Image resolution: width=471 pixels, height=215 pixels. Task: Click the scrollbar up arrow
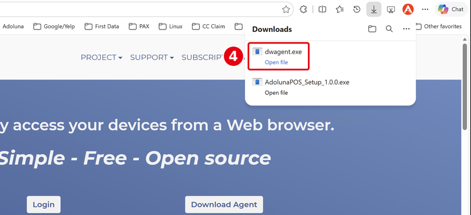click(x=465, y=39)
